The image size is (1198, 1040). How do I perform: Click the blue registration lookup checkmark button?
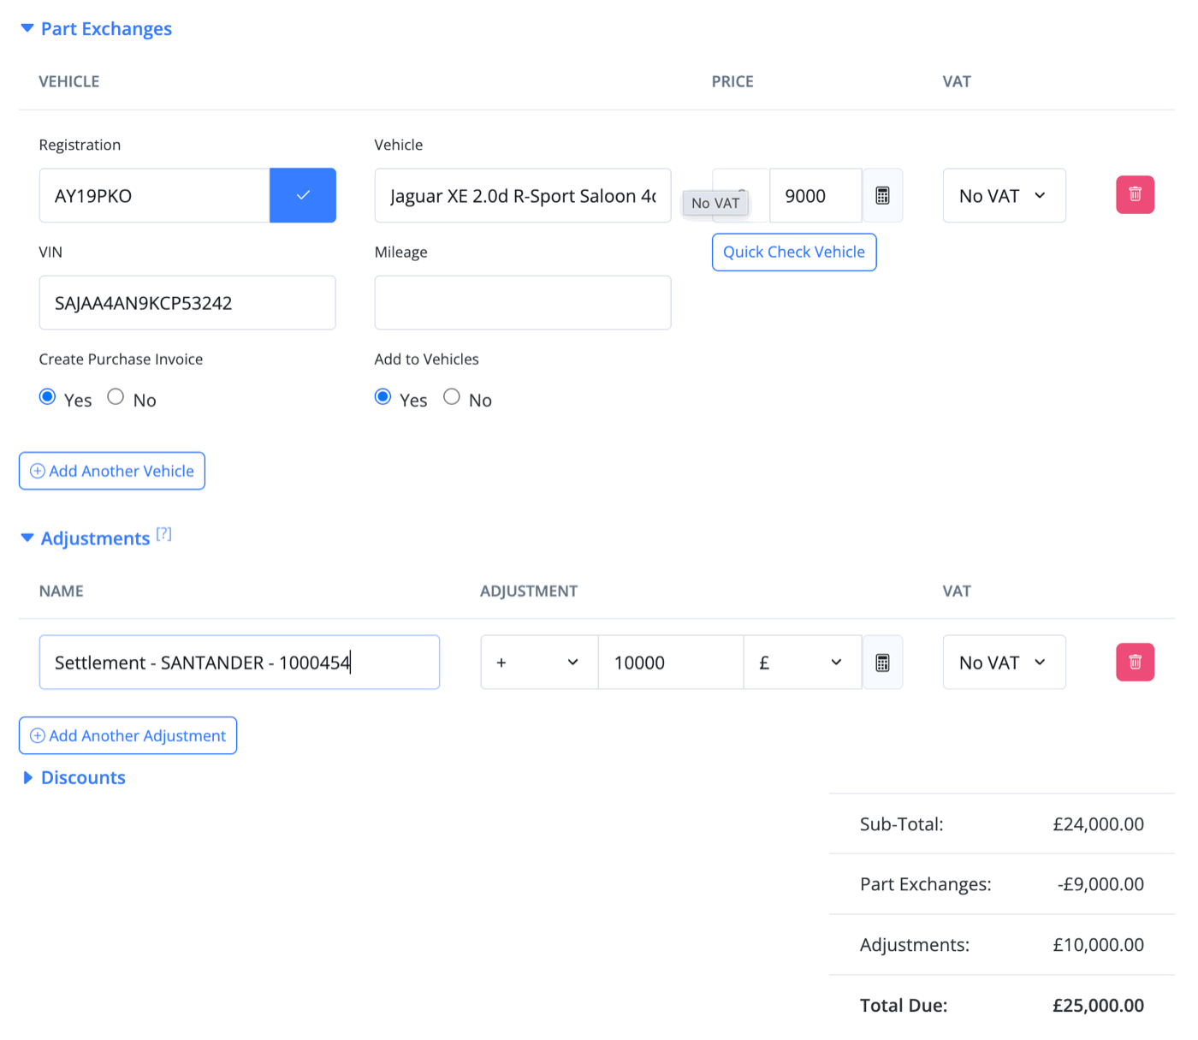pos(302,195)
